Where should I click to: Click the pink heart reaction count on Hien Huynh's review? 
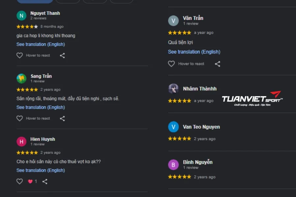32,181
